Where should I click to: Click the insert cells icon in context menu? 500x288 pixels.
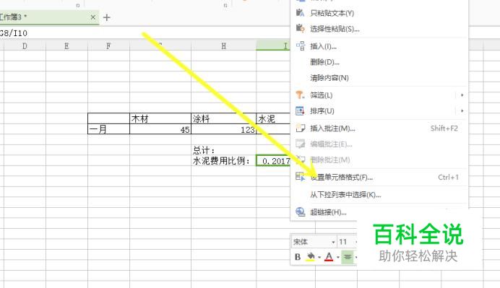pos(300,46)
